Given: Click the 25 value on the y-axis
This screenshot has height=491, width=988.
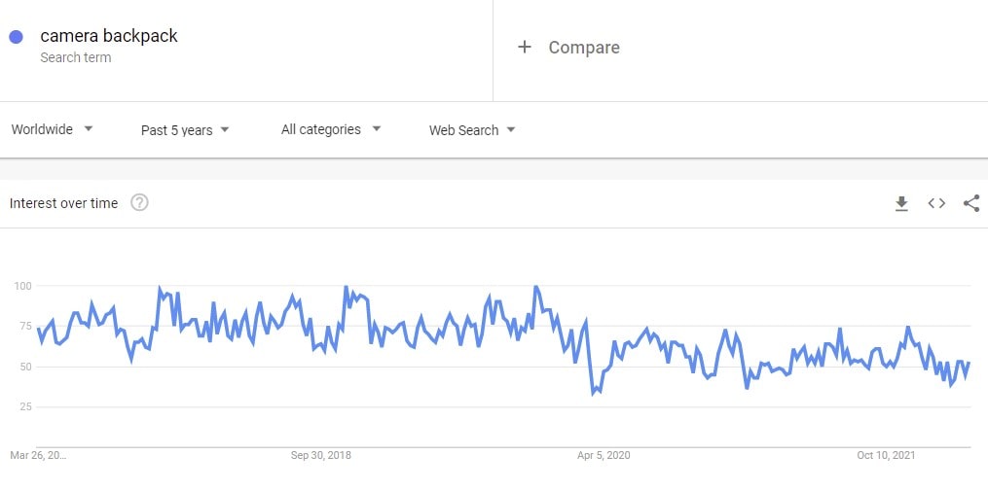Looking at the screenshot, I should pyautogui.click(x=26, y=406).
